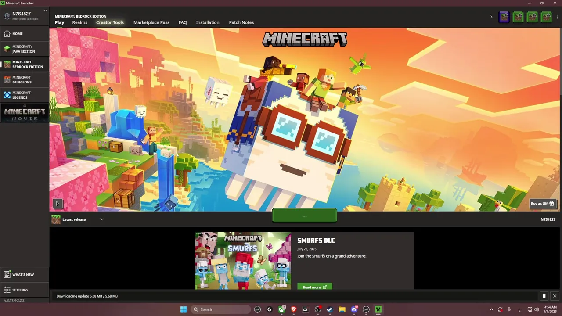Image resolution: width=562 pixels, height=316 pixels.
Task: Play the hero background animation
Action: coord(57,204)
